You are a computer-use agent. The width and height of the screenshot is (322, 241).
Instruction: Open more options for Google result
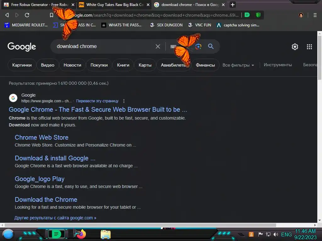tap(124, 101)
